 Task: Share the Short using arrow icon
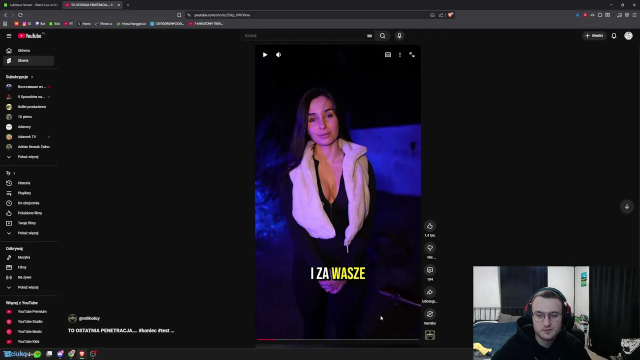point(430,292)
